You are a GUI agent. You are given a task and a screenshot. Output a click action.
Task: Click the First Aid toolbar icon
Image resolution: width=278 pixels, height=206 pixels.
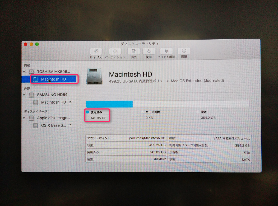96,51
